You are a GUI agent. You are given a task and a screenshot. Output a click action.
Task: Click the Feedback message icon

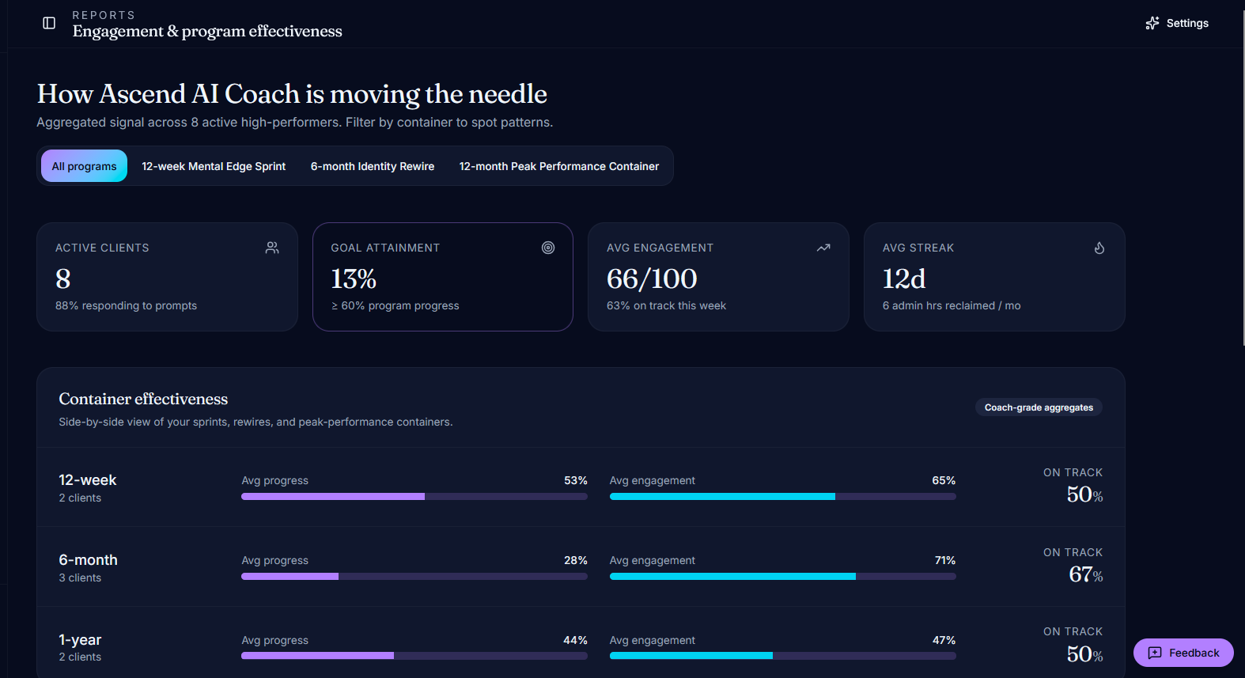click(1155, 653)
